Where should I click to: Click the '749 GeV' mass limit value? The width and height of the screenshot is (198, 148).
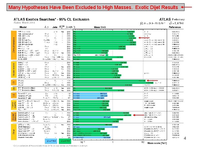105,51
